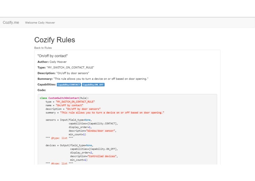Viewport: 255px width, 181px height.
Task: Click the display_order=2 code line
Action: click(x=82, y=153)
